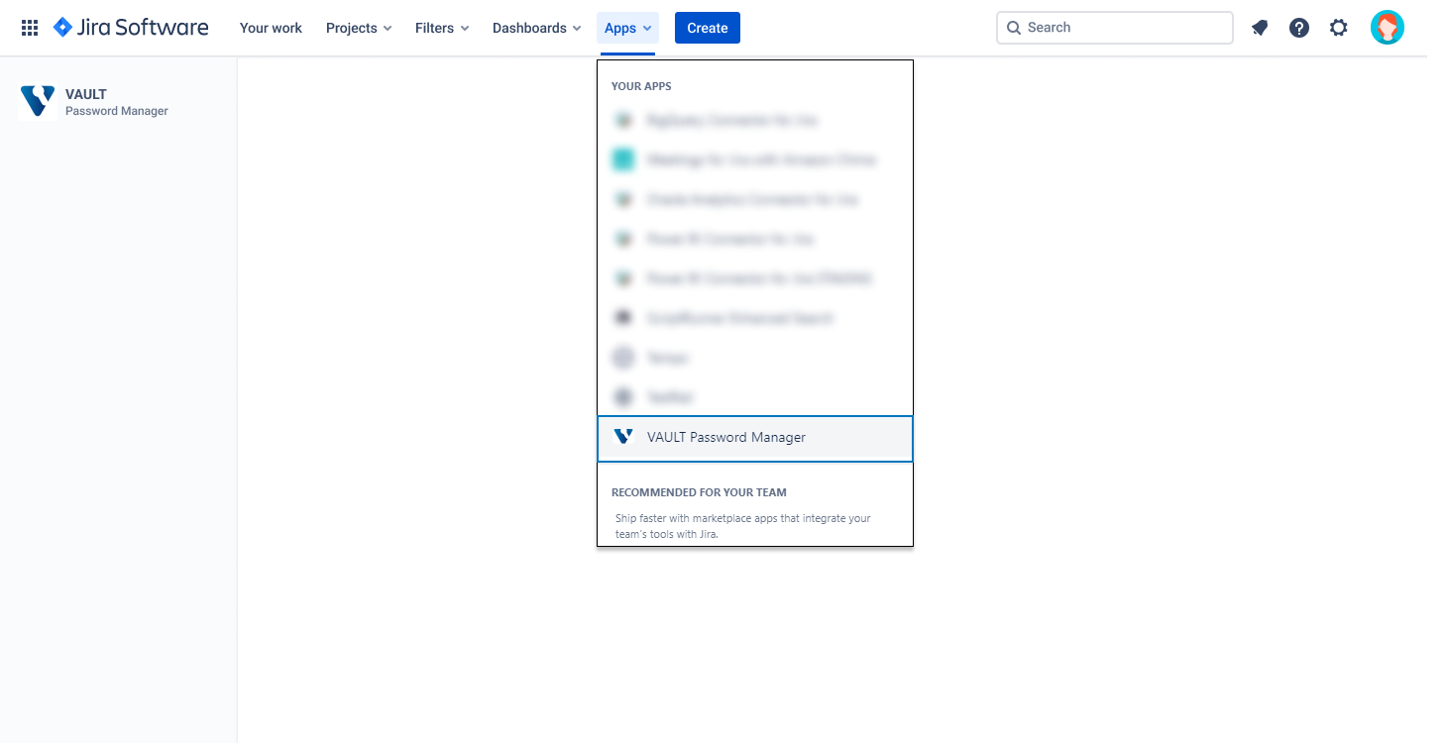Select VAULT Password Manager in Apps menu
Image resolution: width=1445 pixels, height=743 pixels.
click(755, 438)
